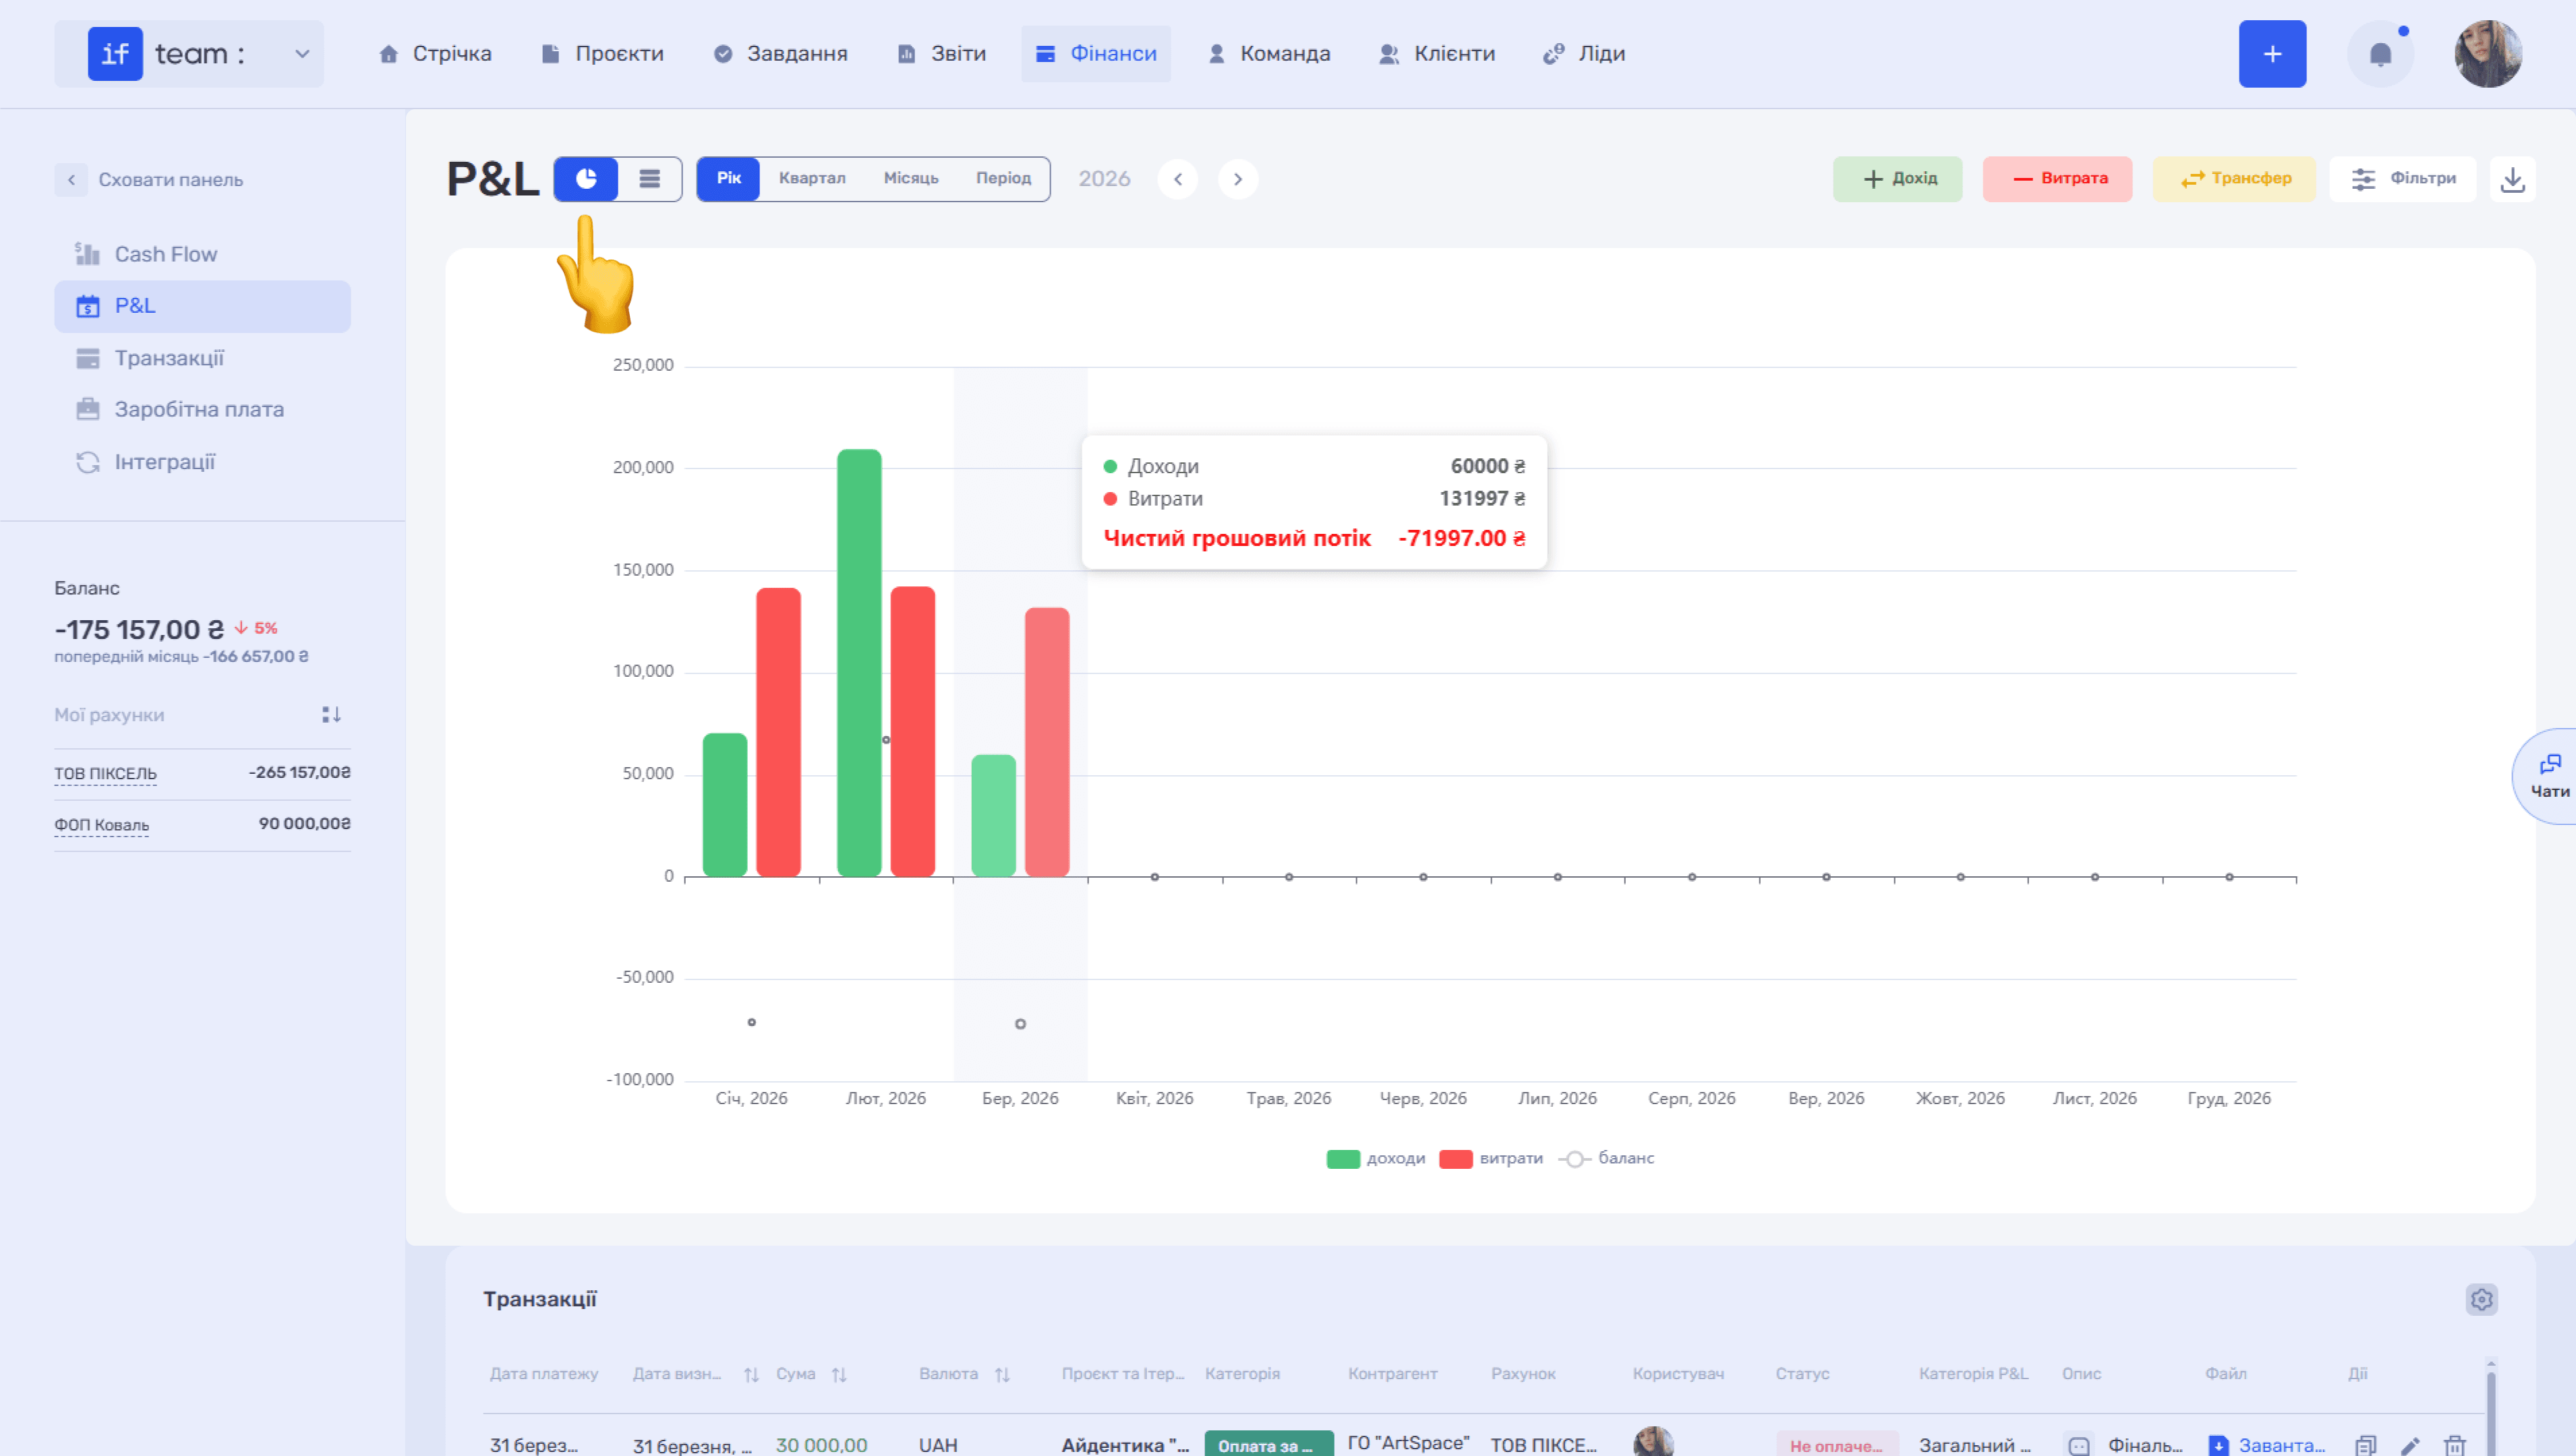The width and height of the screenshot is (2576, 1456).
Task: Open 'Cash Flow' in the sidebar
Action: 202,255
